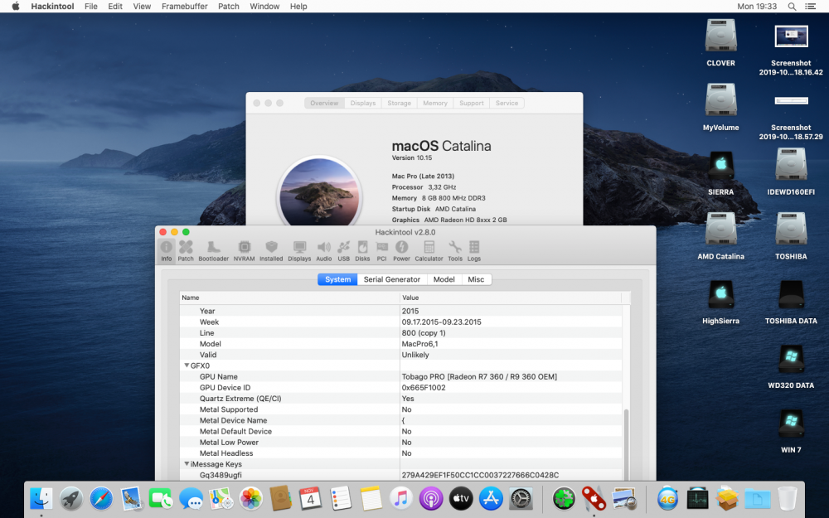This screenshot has height=518, width=829.
Task: Open the Framebuffer menu
Action: (x=185, y=7)
